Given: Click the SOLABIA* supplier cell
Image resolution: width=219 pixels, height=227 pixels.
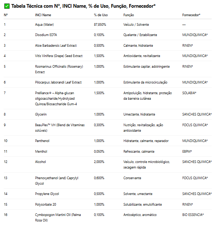Looking at the screenshot, I should (x=189, y=93).
